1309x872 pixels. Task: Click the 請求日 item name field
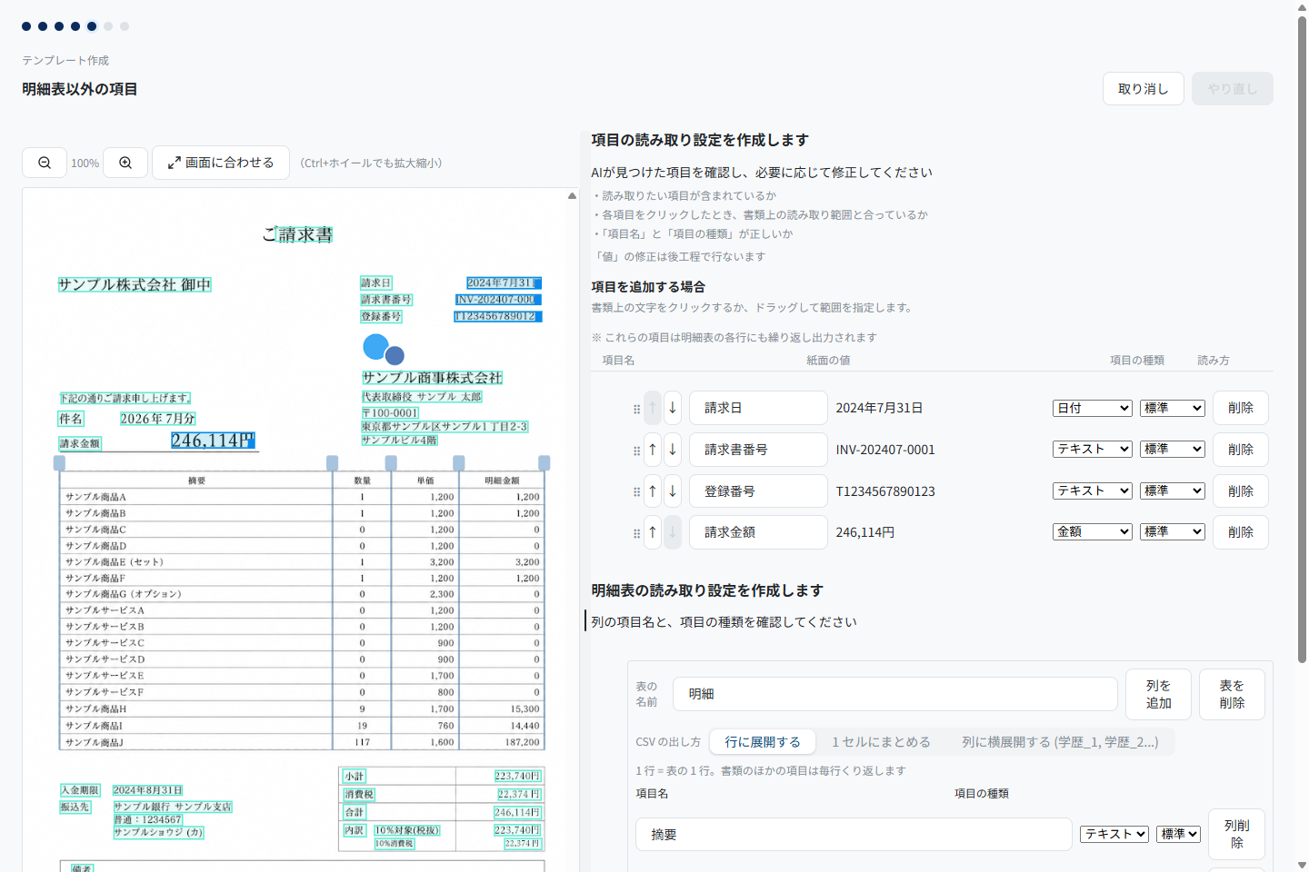click(x=758, y=408)
